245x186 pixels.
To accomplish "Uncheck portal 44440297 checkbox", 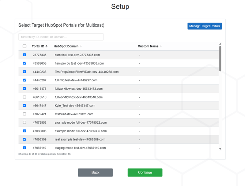I will click(24, 80).
